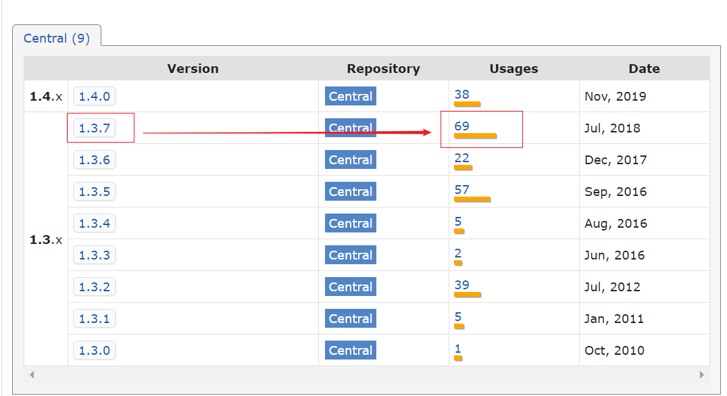Click Central repository badge for 1.4.0
This screenshot has height=396, width=727.
351,97
